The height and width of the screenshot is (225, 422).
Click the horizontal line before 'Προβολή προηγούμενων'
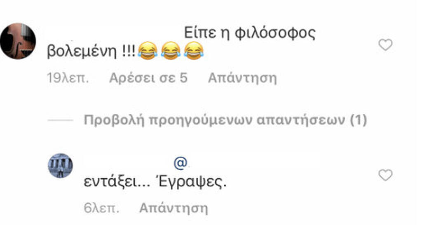(60, 120)
